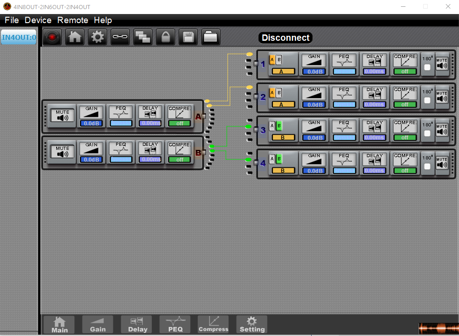Mute input channel B
This screenshot has height=336, width=459.
62,152
